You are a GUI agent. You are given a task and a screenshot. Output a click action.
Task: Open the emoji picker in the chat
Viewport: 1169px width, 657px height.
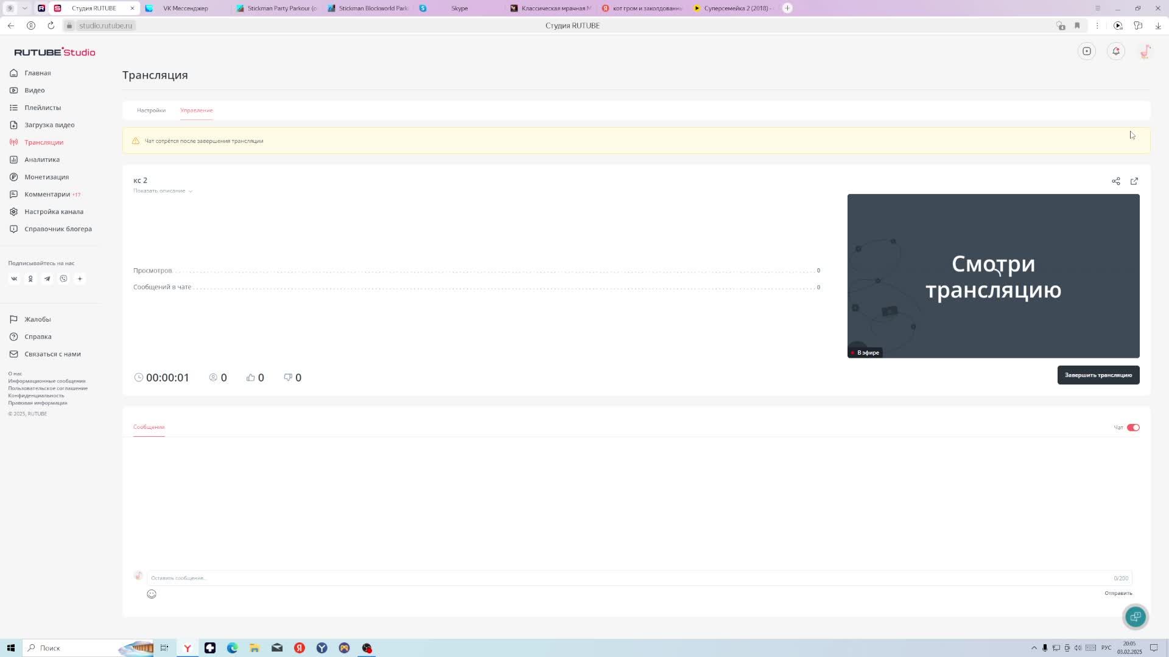pos(152,594)
